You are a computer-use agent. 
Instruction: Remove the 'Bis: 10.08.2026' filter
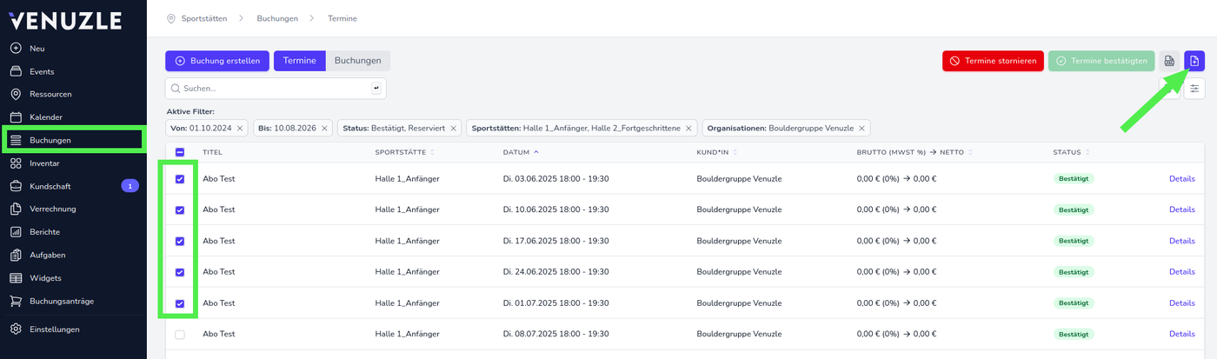pyautogui.click(x=324, y=128)
